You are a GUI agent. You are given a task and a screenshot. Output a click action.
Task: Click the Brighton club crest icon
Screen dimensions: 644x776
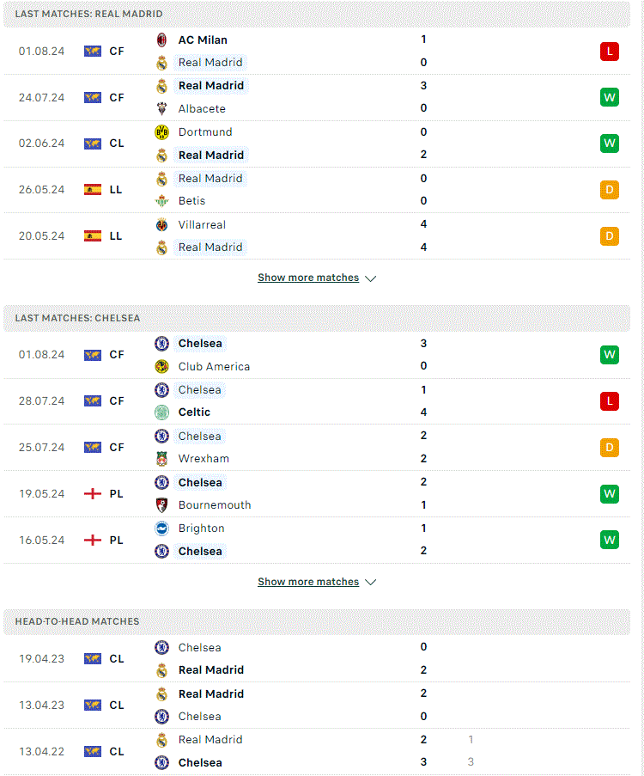[x=161, y=529]
